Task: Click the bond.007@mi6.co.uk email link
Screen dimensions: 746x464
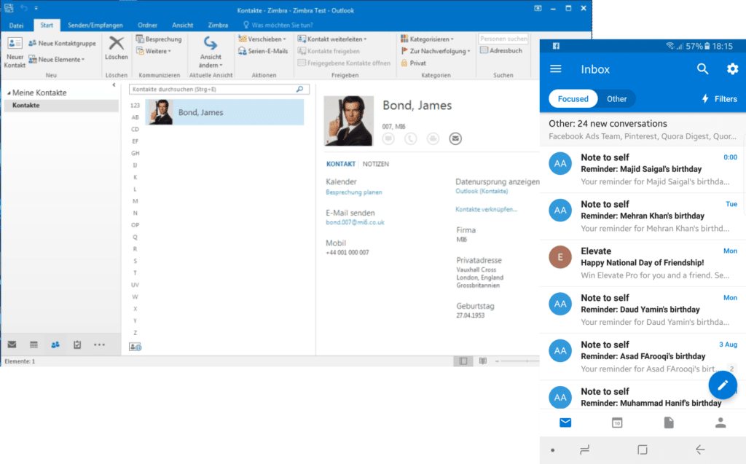Action: pyautogui.click(x=355, y=222)
